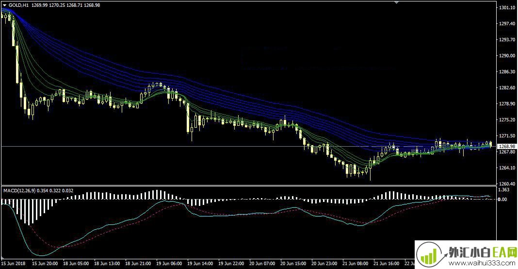Click the 21 Jun 08:00 time label
This screenshot has width=518, height=269.
coord(356,263)
